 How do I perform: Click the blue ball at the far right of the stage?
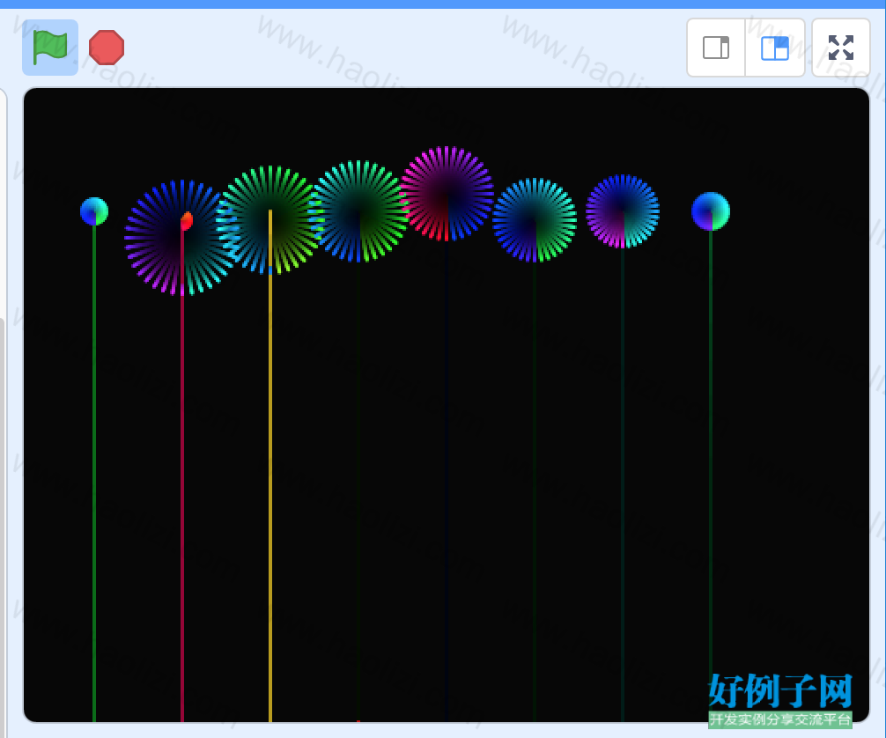click(711, 211)
